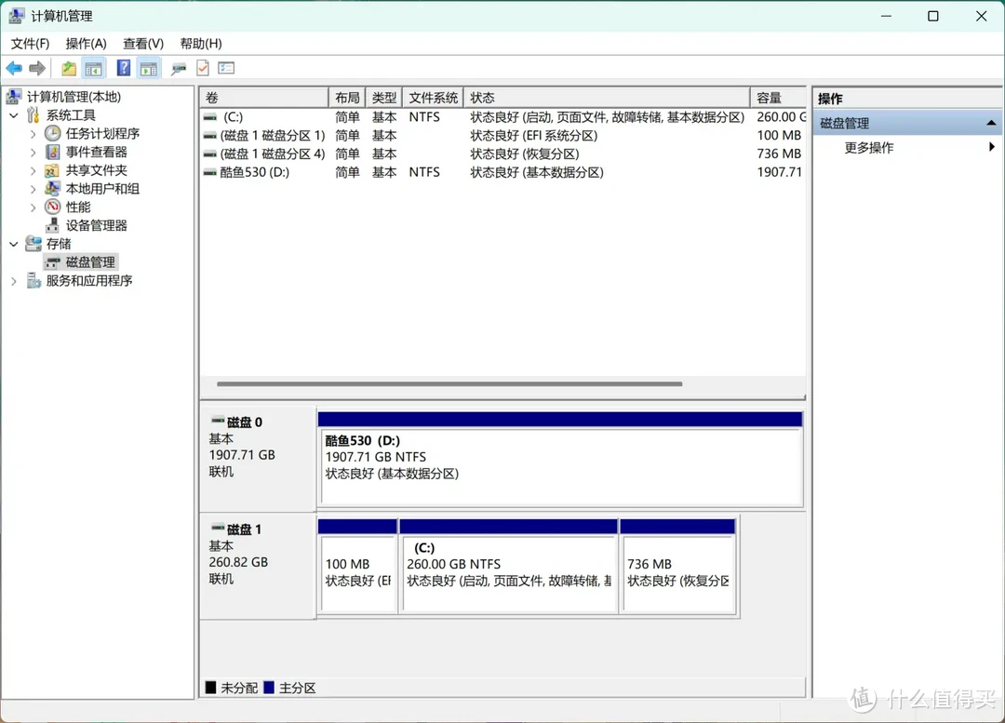
Task: Collapse the System Tools (系统工具) chevron
Action: 13,115
